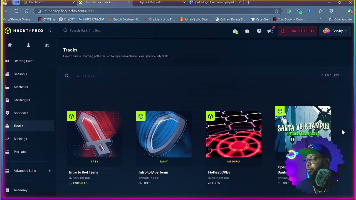The image size is (356, 200).
Task: Open the announcements megaphone icon
Action: coord(270,31)
